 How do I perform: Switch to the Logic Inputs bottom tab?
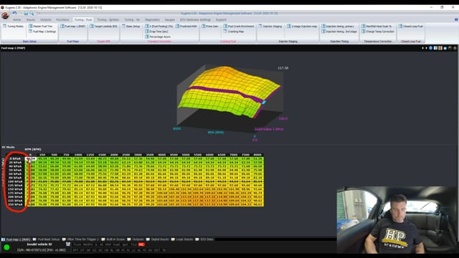tap(182, 239)
